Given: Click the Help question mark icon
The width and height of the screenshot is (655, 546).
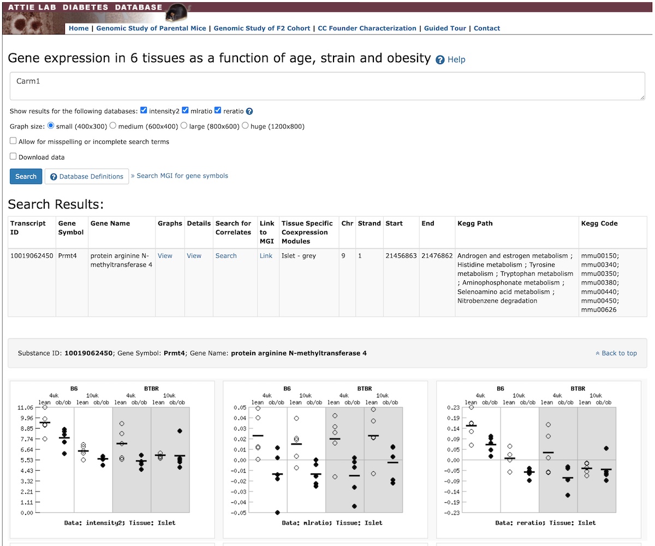Looking at the screenshot, I should [440, 60].
